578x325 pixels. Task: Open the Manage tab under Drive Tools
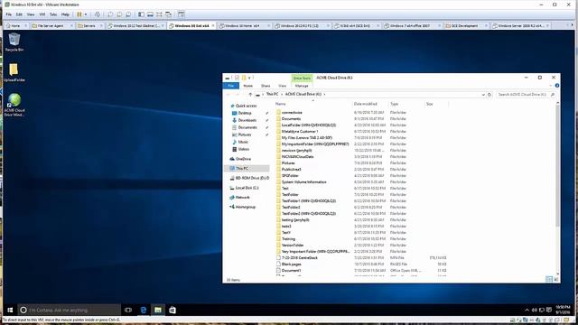(302, 86)
